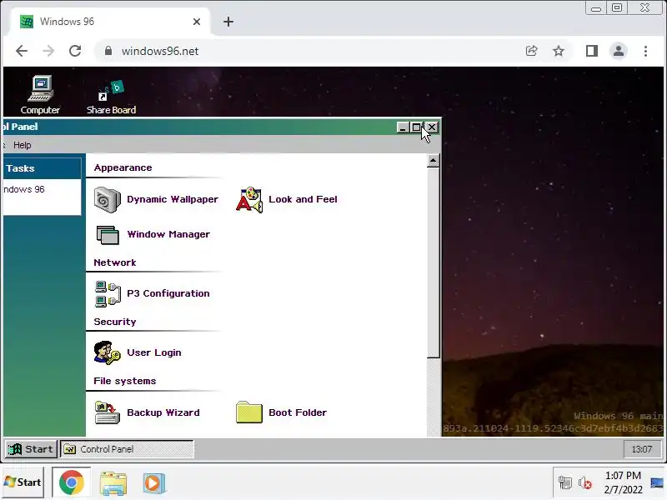Viewport: 667px width, 500px height.
Task: Click the Look and Feel label
Action: pyautogui.click(x=303, y=199)
